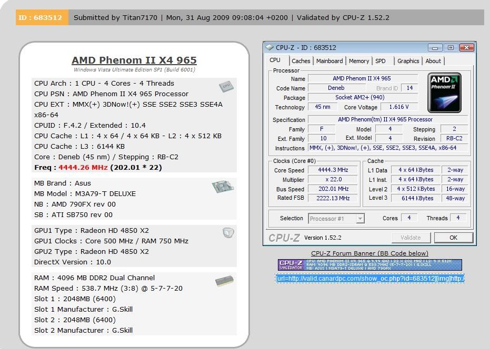The height and width of the screenshot is (349, 490).
Task: Click the 48-way associativity value
Action: click(455, 198)
